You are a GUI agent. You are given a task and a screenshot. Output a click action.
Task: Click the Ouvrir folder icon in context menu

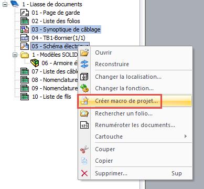point(84,52)
